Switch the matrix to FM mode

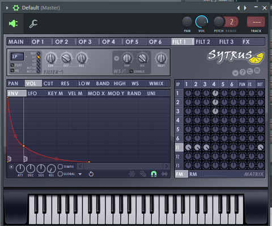(181, 174)
